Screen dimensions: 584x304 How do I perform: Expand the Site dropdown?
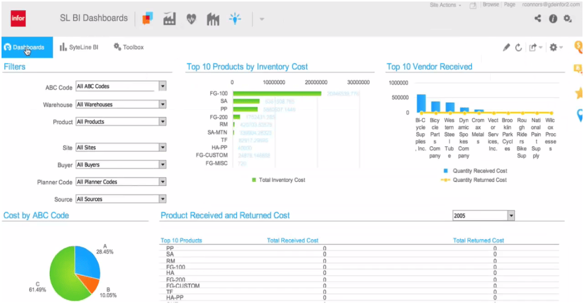pos(162,148)
